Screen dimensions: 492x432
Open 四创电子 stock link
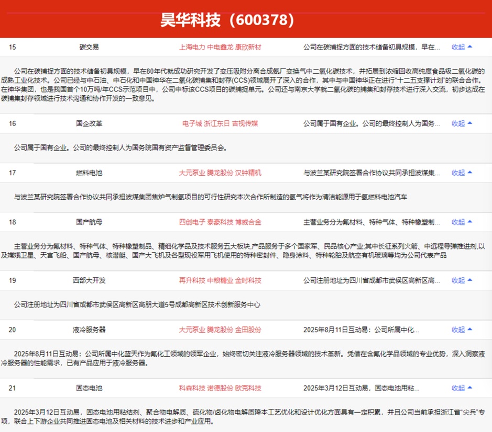192,222
